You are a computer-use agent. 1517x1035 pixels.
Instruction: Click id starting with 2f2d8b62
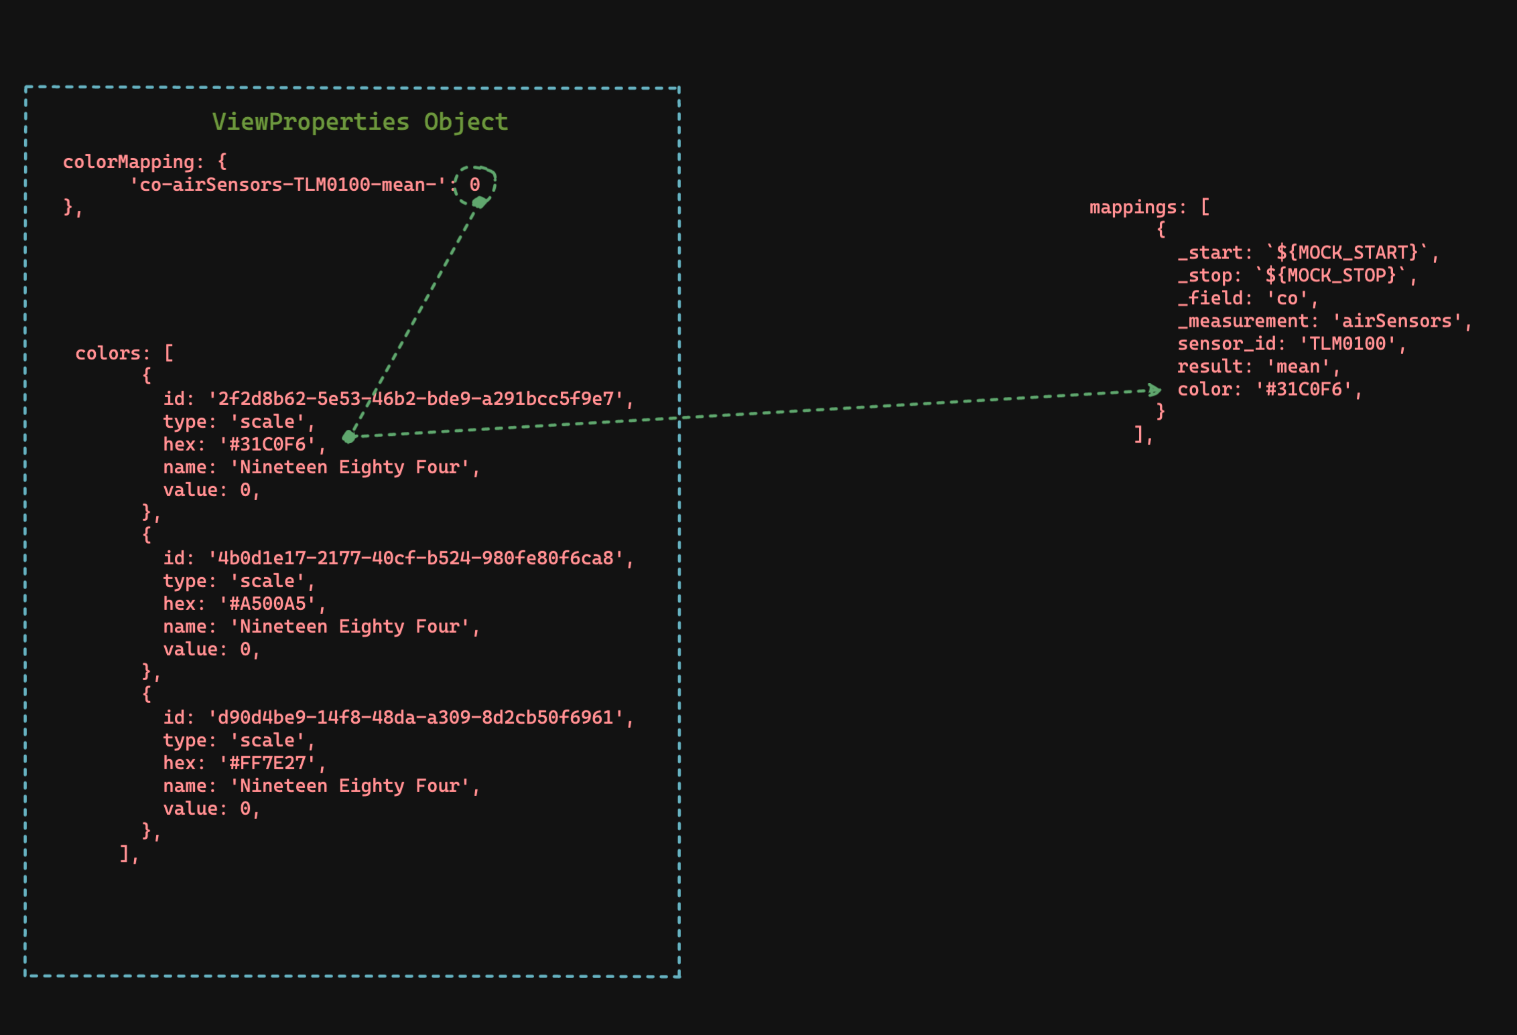(415, 399)
